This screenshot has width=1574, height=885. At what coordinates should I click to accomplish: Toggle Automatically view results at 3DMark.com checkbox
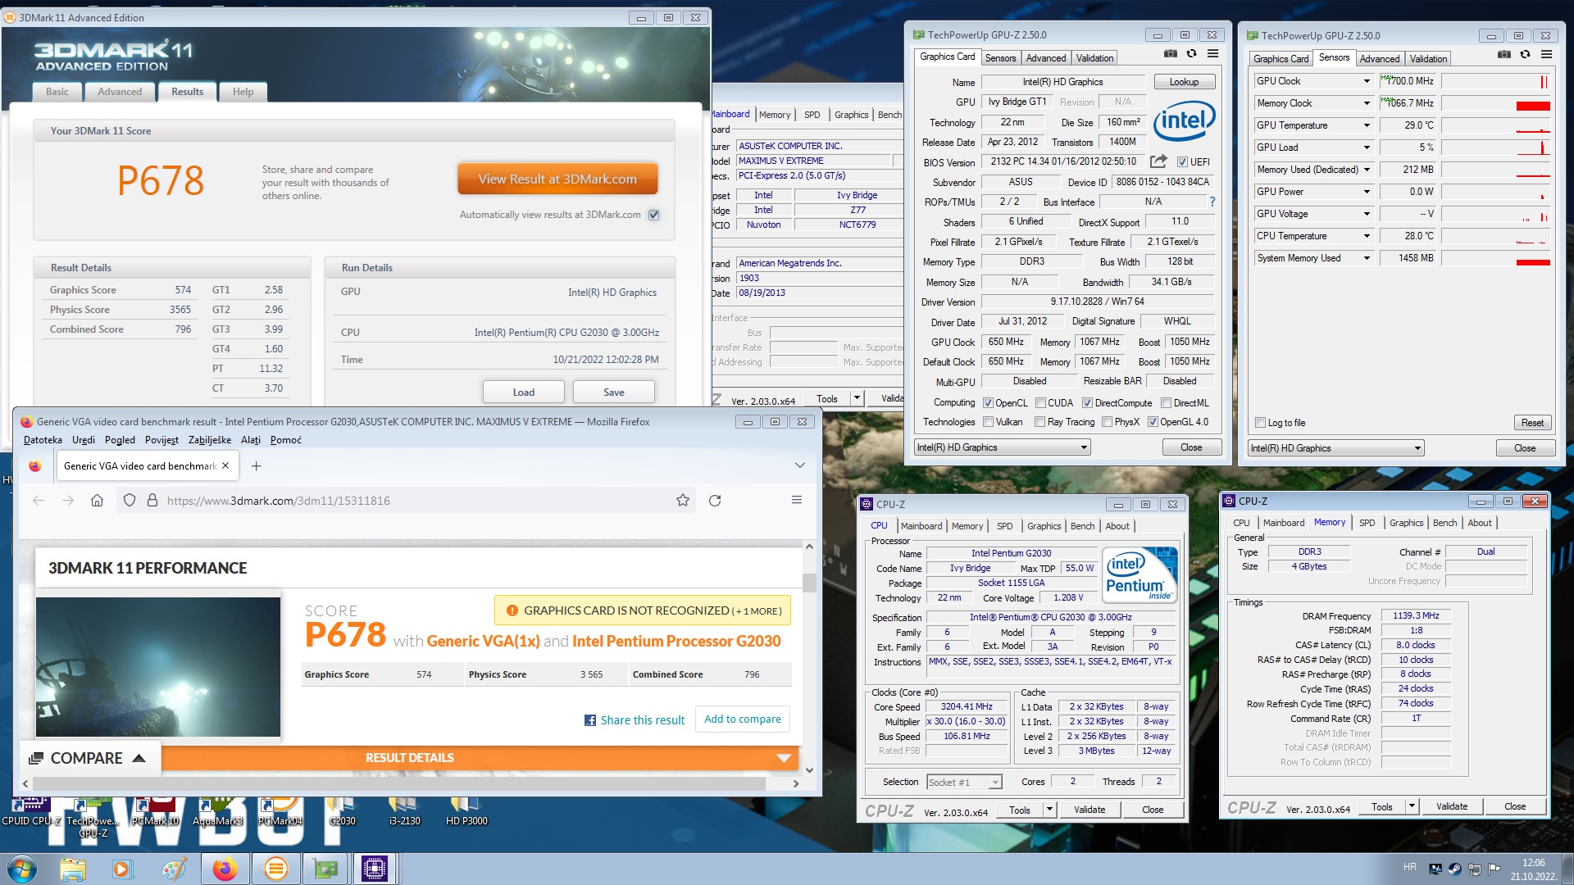[653, 215]
